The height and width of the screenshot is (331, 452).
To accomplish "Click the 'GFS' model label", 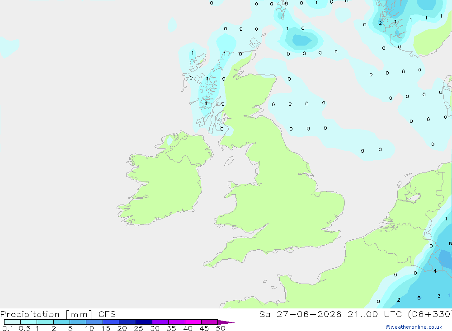I will click(107, 314).
